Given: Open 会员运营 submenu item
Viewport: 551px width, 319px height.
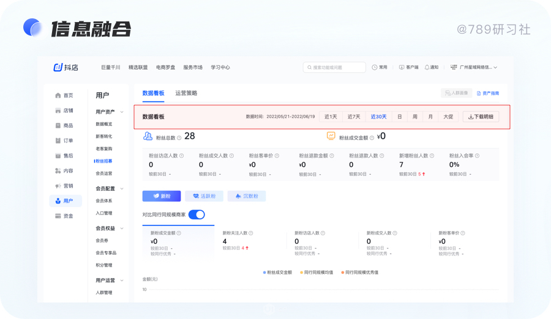Looking at the screenshot, I should (x=104, y=174).
